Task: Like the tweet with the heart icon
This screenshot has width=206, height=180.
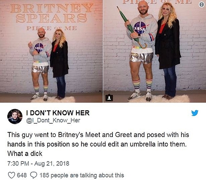Action: 11,175
